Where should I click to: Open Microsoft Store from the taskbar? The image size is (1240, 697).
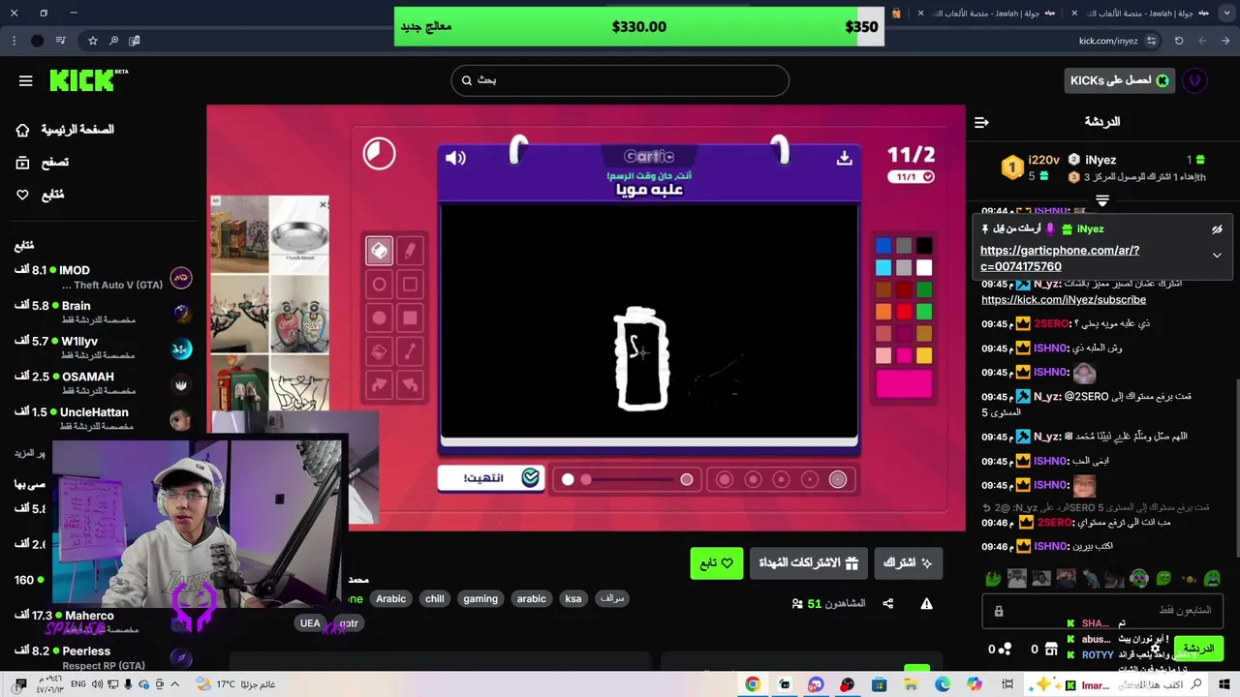coord(879,684)
